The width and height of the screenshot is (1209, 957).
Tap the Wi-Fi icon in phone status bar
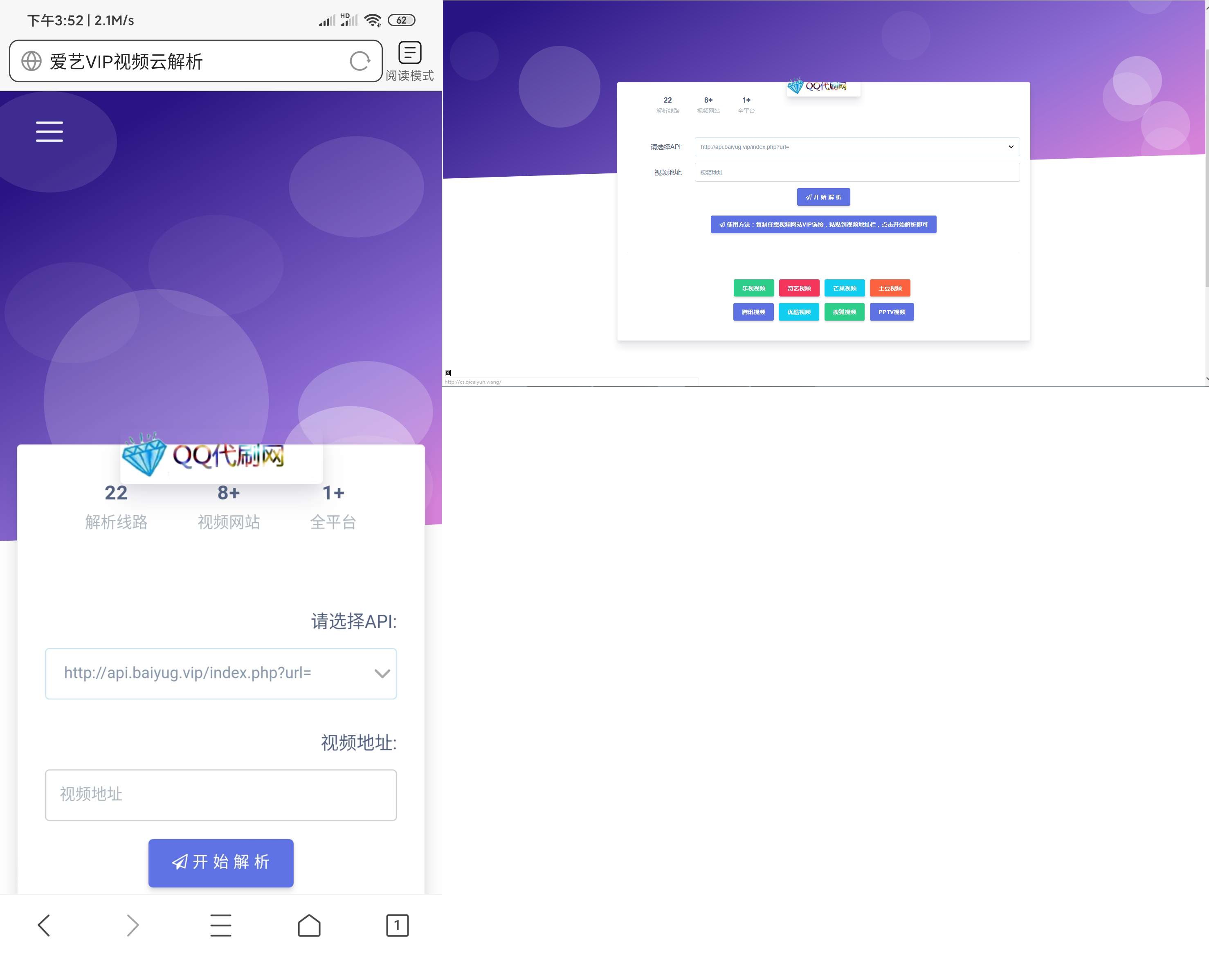click(x=373, y=20)
